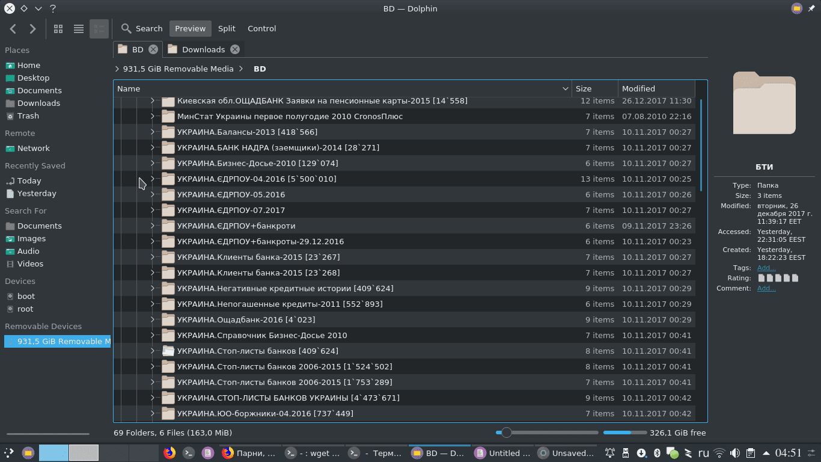Show files saved Today
This screenshot has width=821, height=462.
(29, 180)
